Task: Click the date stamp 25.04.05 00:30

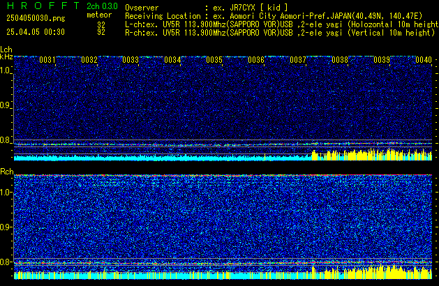Action: coord(36,32)
